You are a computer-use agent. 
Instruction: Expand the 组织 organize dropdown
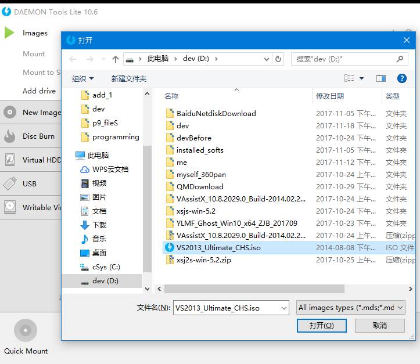(82, 78)
